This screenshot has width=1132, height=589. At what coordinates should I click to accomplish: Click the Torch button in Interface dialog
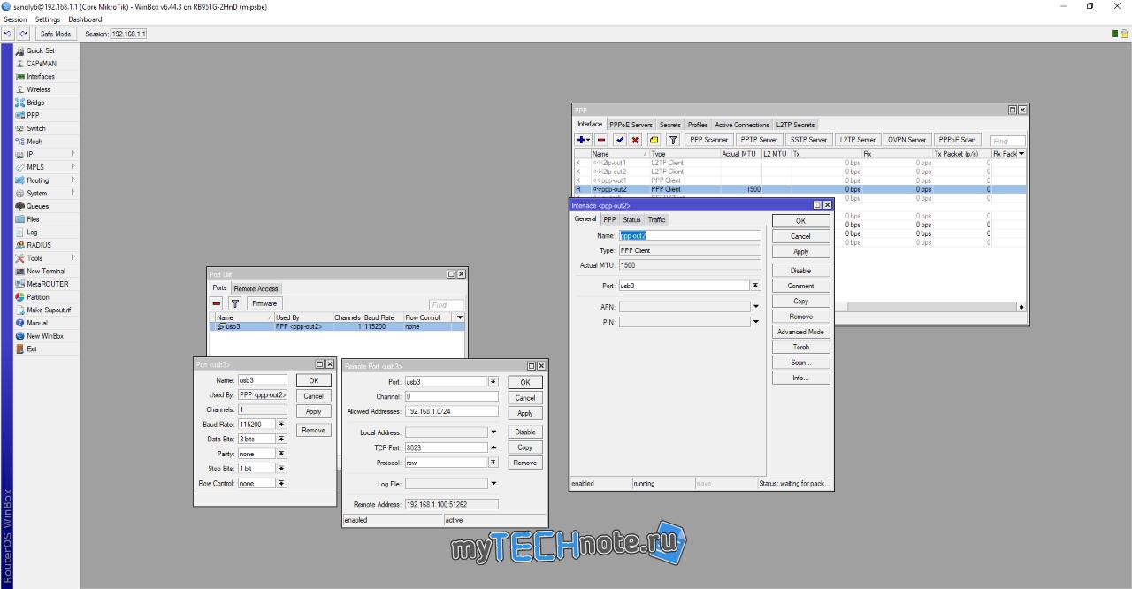[800, 347]
